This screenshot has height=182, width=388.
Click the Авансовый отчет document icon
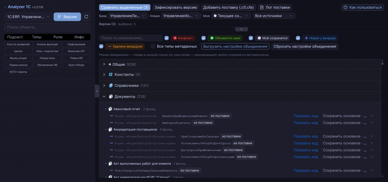click(110, 109)
